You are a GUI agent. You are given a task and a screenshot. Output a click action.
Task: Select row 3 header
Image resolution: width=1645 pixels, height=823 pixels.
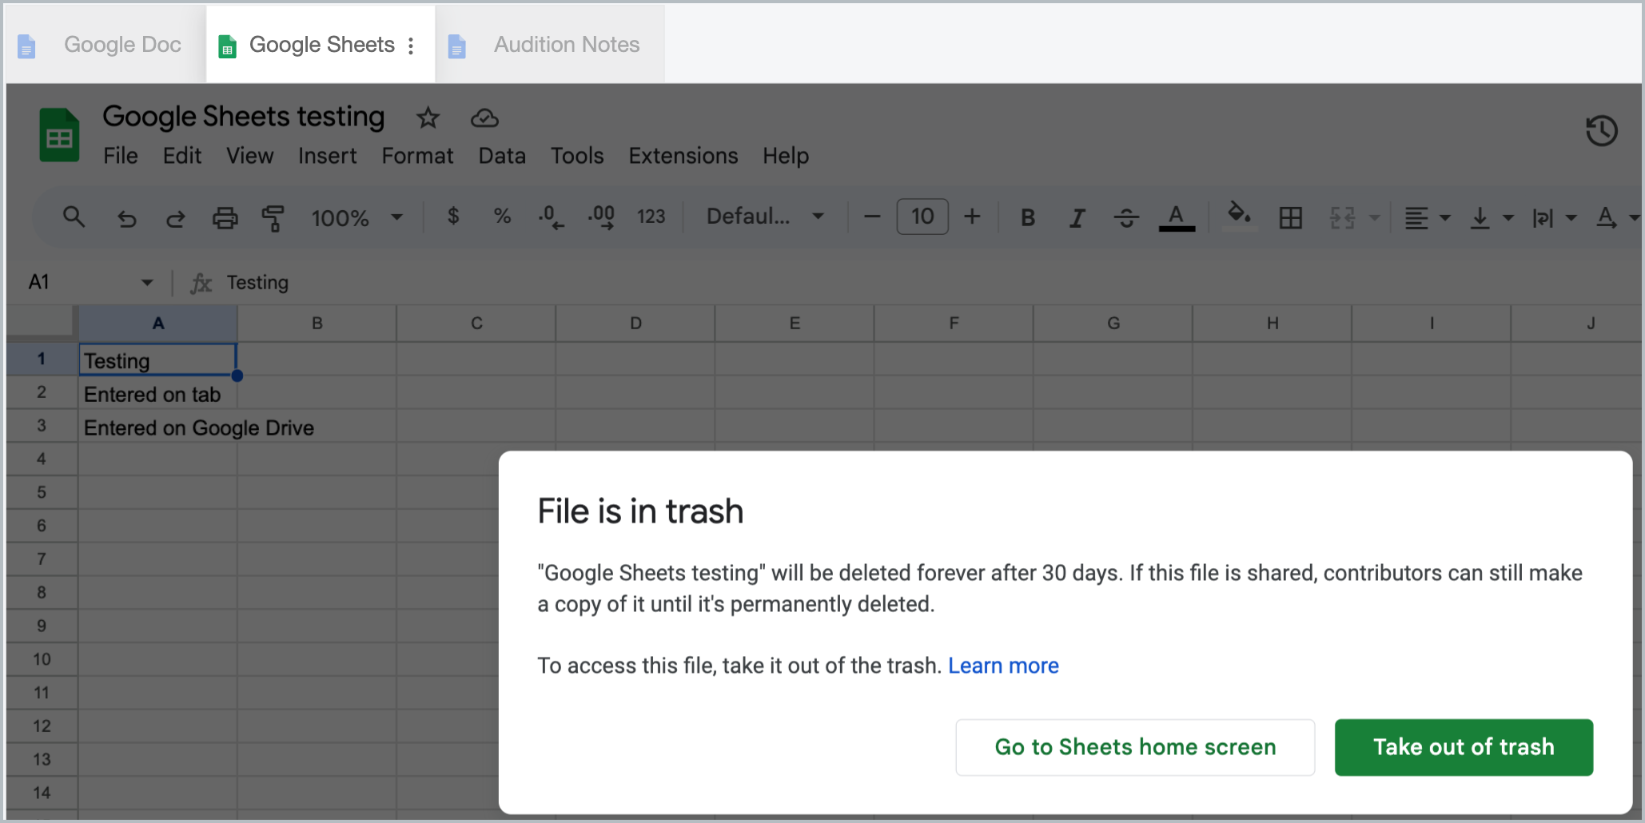click(42, 426)
